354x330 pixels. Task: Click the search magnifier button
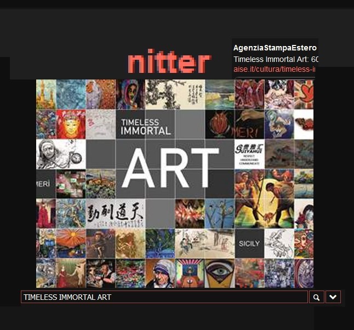tap(316, 297)
